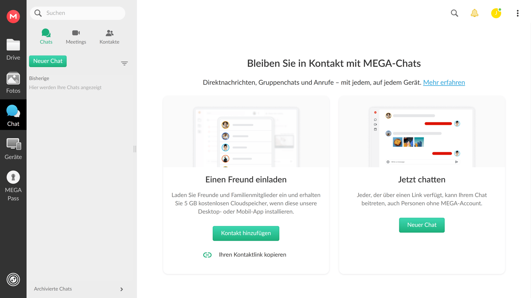
Task: Open the notifications bell
Action: pos(475,13)
